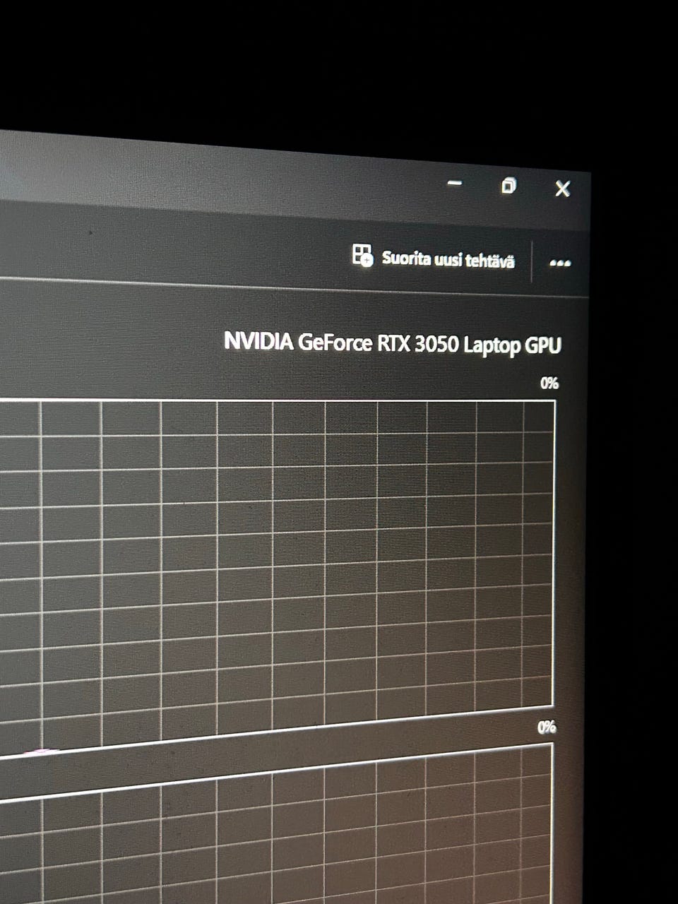Minimize the Task Manager window

[x=455, y=184]
